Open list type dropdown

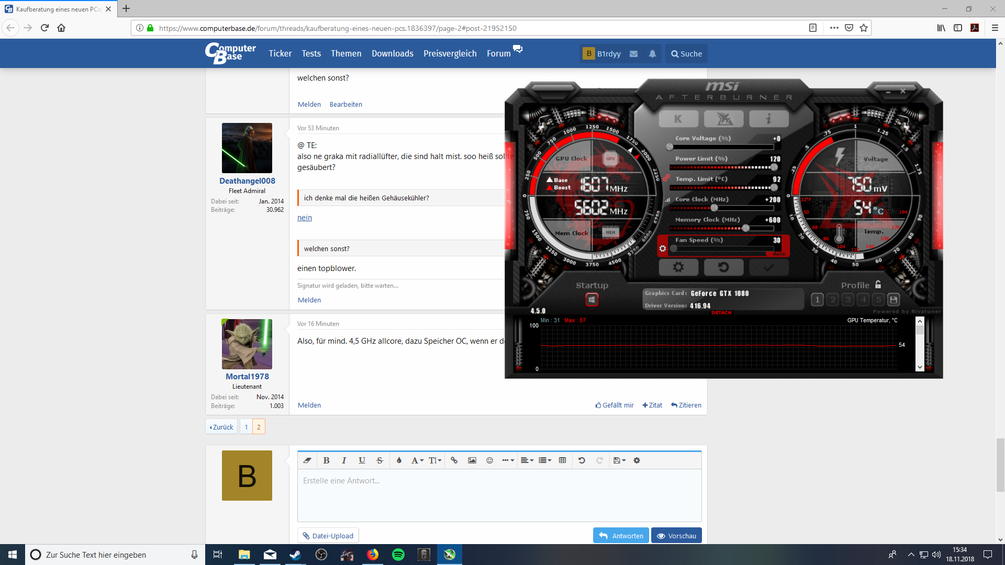pos(545,460)
